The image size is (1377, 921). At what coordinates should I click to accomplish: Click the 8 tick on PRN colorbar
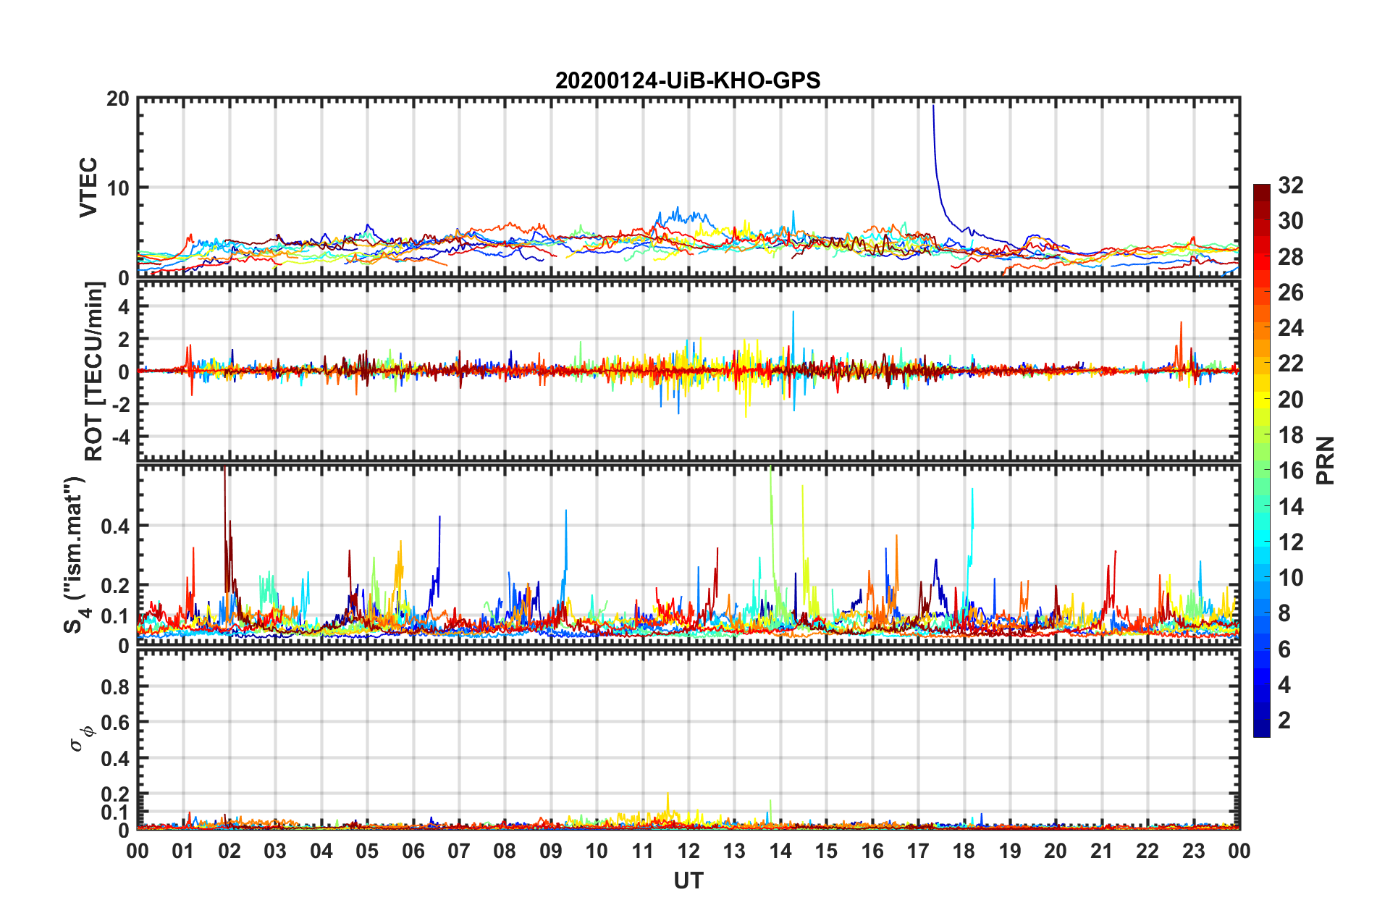pos(1284,613)
